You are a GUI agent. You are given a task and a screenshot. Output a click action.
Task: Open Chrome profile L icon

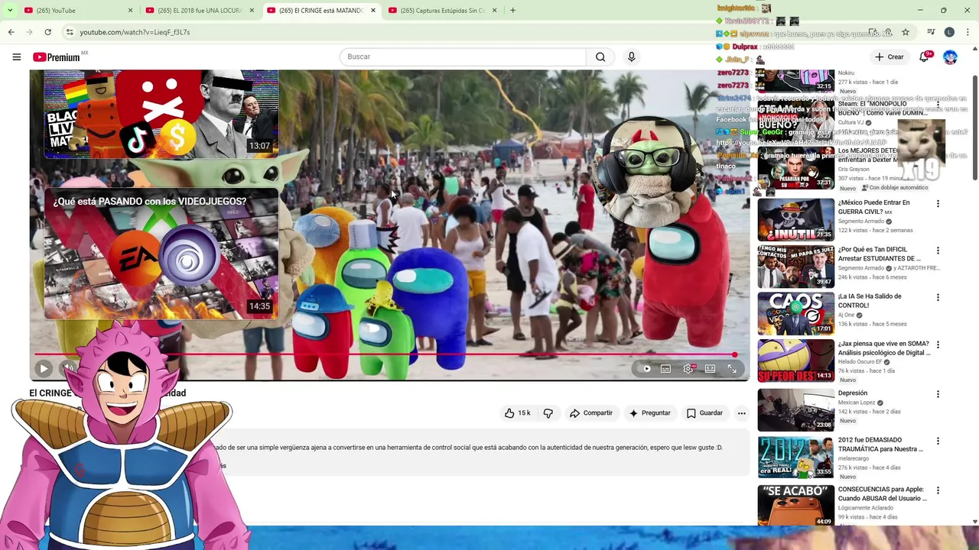[x=949, y=32]
